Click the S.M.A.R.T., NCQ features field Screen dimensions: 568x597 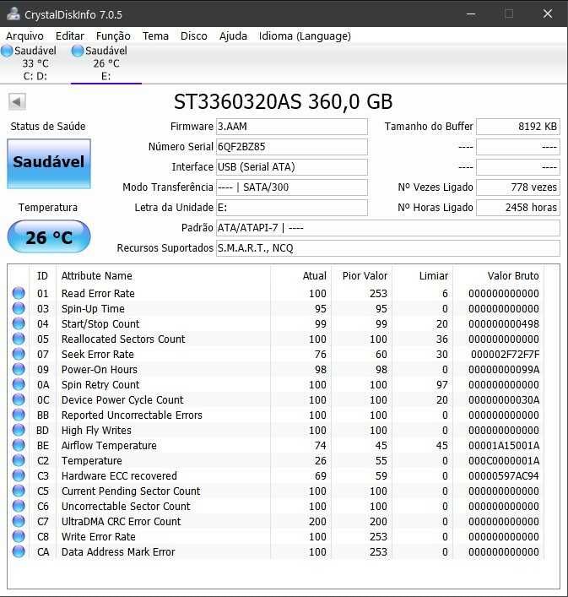pyautogui.click(x=388, y=248)
